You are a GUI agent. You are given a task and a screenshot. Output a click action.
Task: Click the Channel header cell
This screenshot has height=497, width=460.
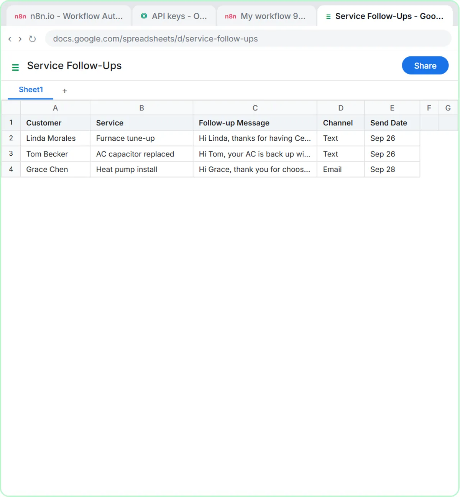point(341,123)
